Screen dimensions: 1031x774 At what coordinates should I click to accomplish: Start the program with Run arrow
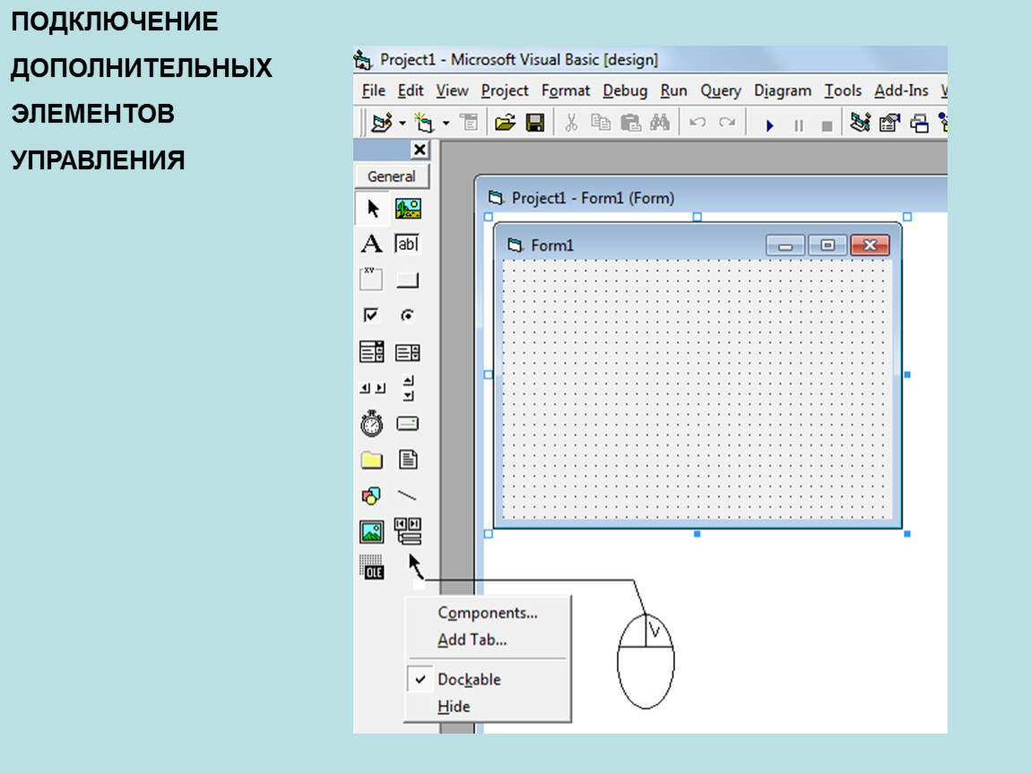(x=769, y=125)
